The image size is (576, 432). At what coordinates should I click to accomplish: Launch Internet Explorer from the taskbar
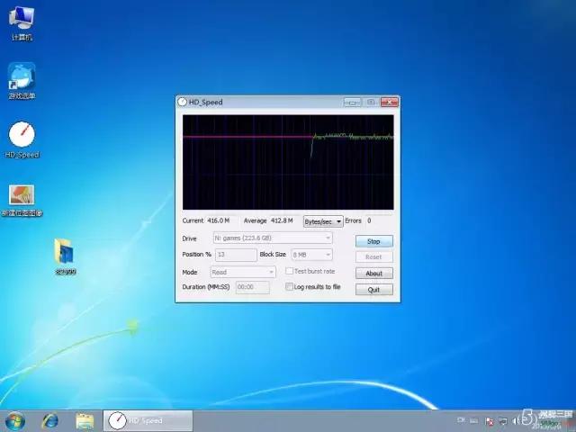(50, 420)
